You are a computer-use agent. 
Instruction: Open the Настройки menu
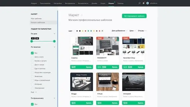[x=58, y=3]
